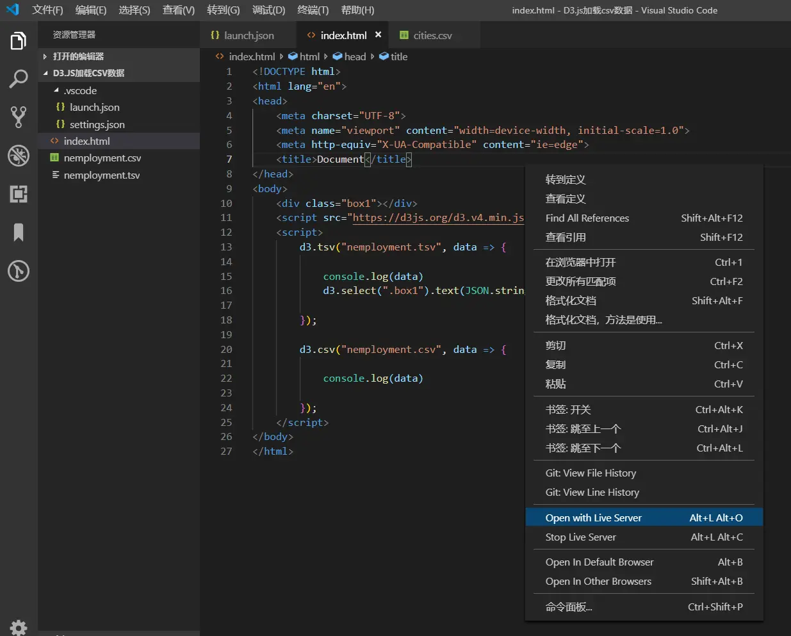The width and height of the screenshot is (791, 636).
Task: Open the Explorer view in activity bar
Action: pyautogui.click(x=19, y=41)
